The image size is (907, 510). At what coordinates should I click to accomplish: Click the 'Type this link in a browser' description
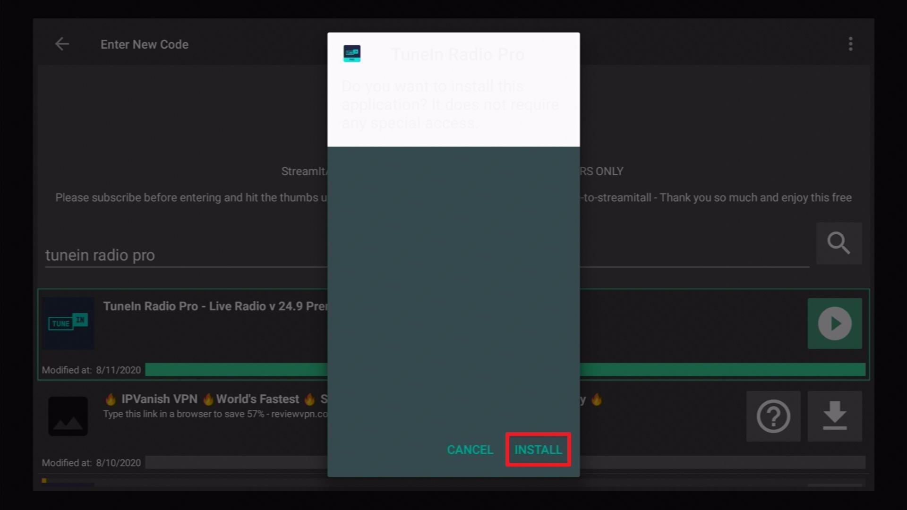pos(215,414)
